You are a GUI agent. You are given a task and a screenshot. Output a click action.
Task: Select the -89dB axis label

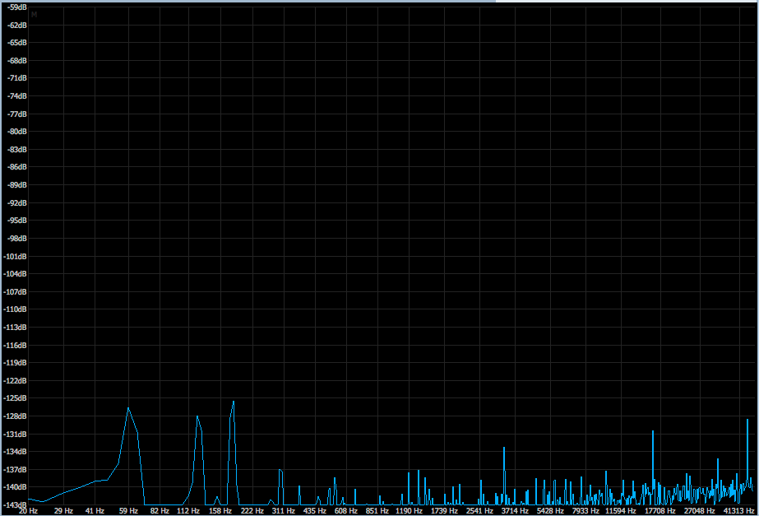[17, 184]
